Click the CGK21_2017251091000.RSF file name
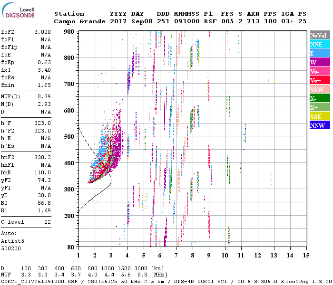 (x=39, y=281)
